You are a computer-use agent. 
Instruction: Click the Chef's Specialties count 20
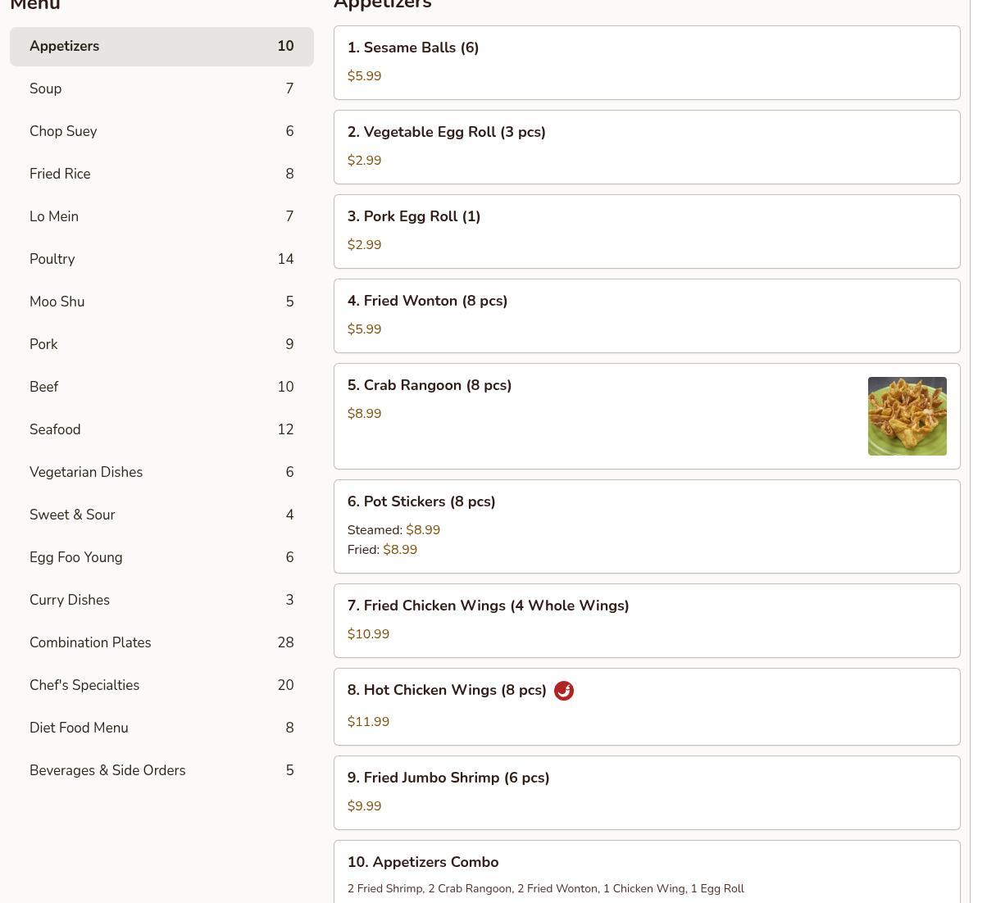pyautogui.click(x=285, y=686)
